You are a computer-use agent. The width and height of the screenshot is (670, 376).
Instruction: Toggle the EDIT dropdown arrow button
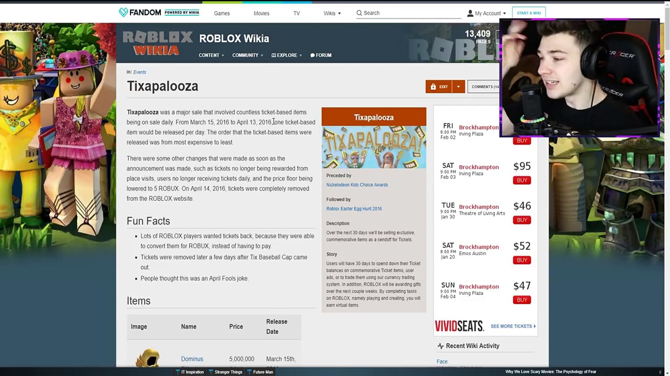coord(458,86)
